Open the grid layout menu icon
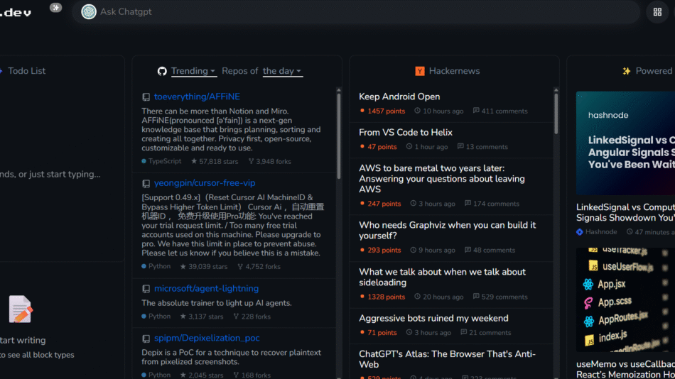This screenshot has height=379, width=675. (657, 12)
